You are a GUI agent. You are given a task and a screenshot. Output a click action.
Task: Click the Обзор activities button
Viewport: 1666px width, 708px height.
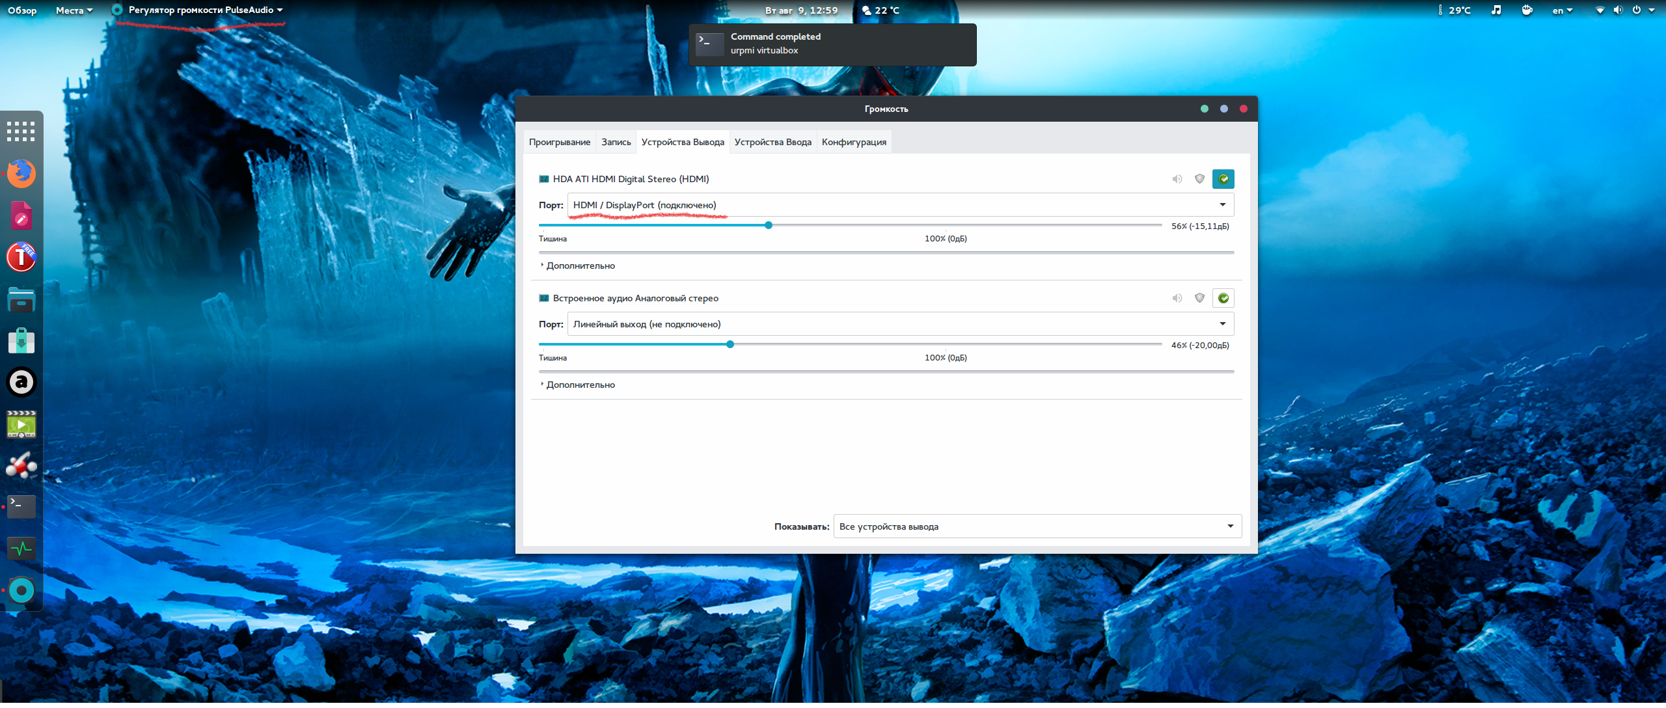coord(22,10)
